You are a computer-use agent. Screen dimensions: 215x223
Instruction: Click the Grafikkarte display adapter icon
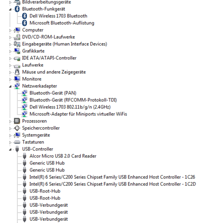tap(17, 51)
